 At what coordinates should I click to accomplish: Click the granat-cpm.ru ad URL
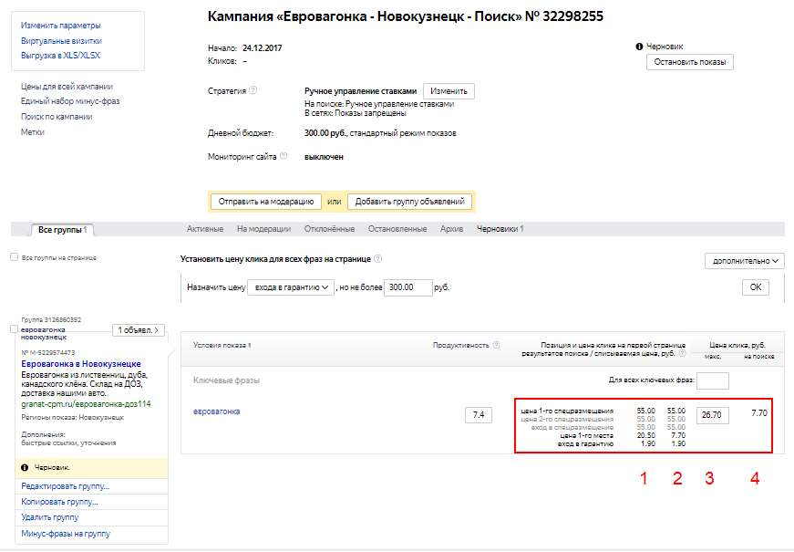[86, 404]
